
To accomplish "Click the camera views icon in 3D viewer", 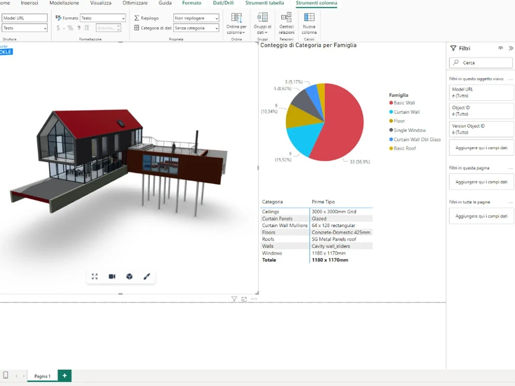I will [x=112, y=276].
